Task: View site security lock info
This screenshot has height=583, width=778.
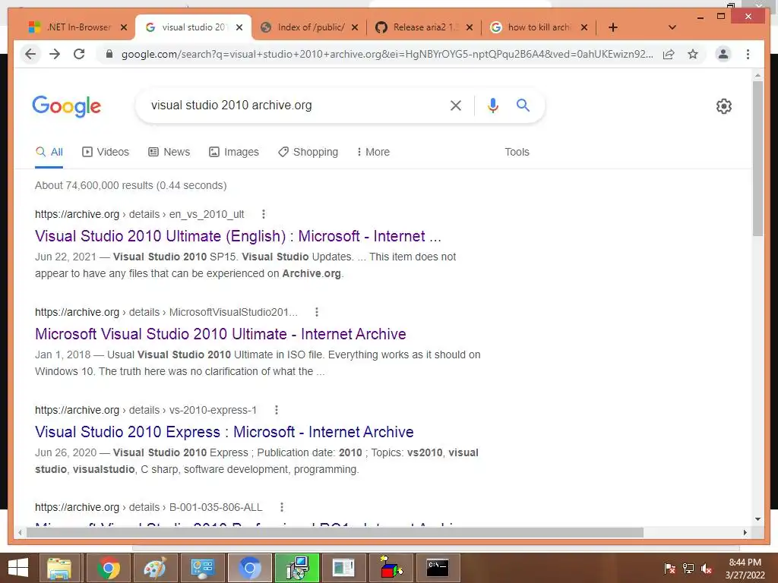Action: (x=109, y=54)
